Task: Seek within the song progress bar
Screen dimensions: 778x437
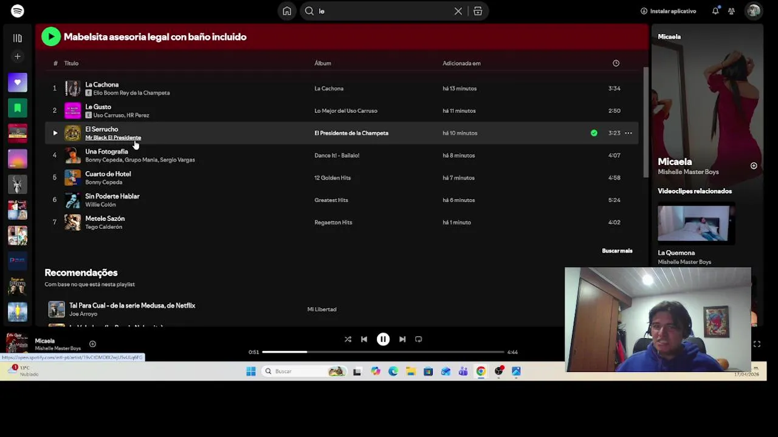Action: click(383, 352)
